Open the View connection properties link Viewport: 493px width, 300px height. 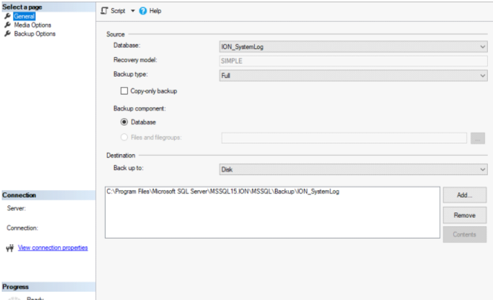click(53, 248)
